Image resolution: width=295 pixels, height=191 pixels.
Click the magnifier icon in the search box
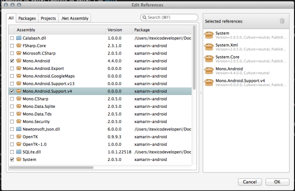click(x=144, y=18)
